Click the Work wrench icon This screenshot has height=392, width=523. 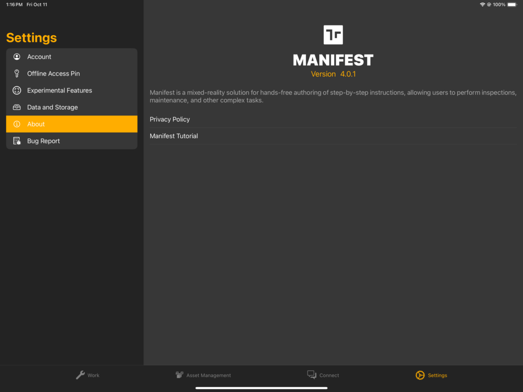[80, 375]
